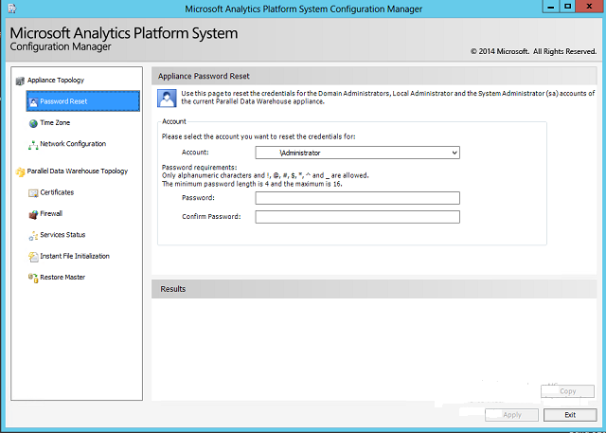
Task: Minimize the Configuration Manager window
Action: coord(551,7)
